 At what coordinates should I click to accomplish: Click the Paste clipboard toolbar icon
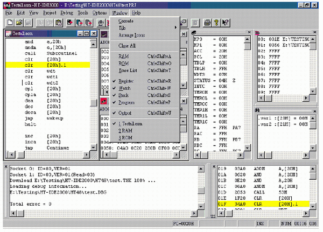point(59,23)
